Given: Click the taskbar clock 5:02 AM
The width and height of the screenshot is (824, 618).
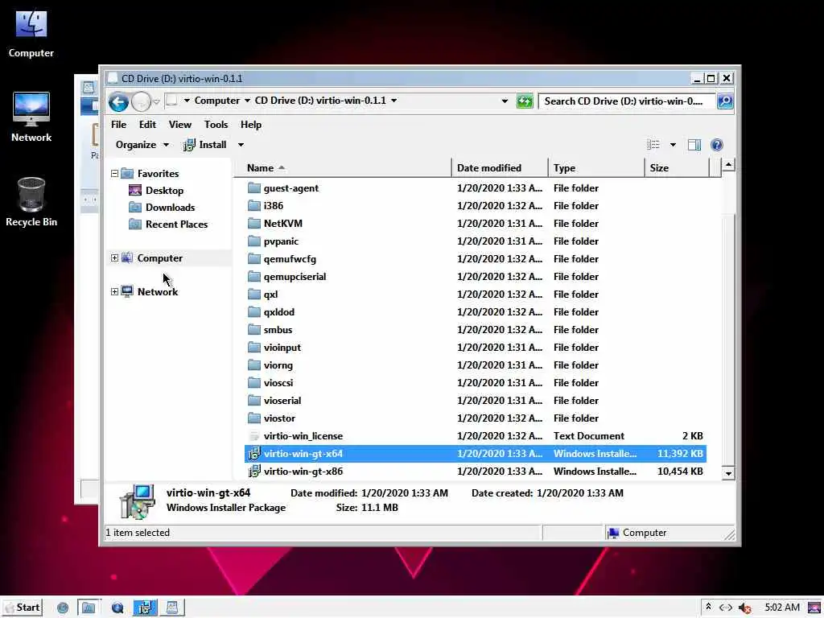Looking at the screenshot, I should click(x=782, y=608).
